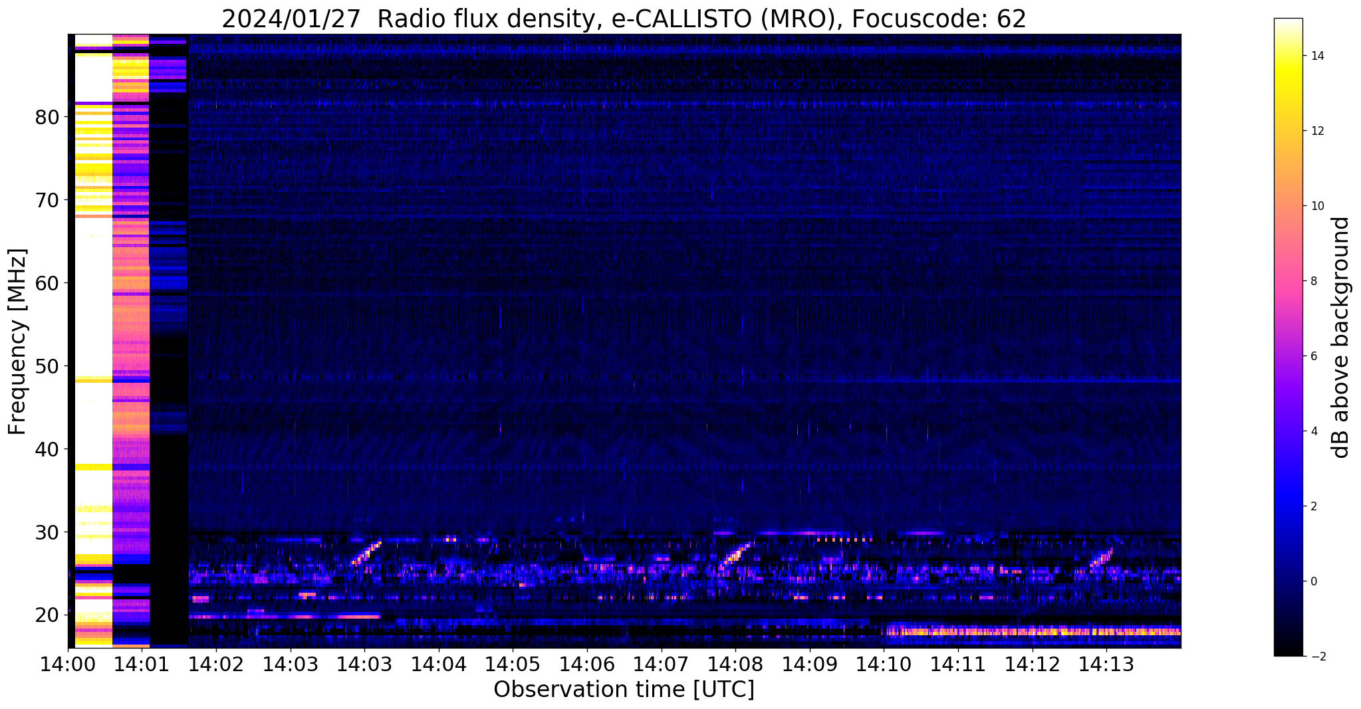Select the 14:12 time tick label
Viewport: 1361px width, 709px height.
[1032, 664]
